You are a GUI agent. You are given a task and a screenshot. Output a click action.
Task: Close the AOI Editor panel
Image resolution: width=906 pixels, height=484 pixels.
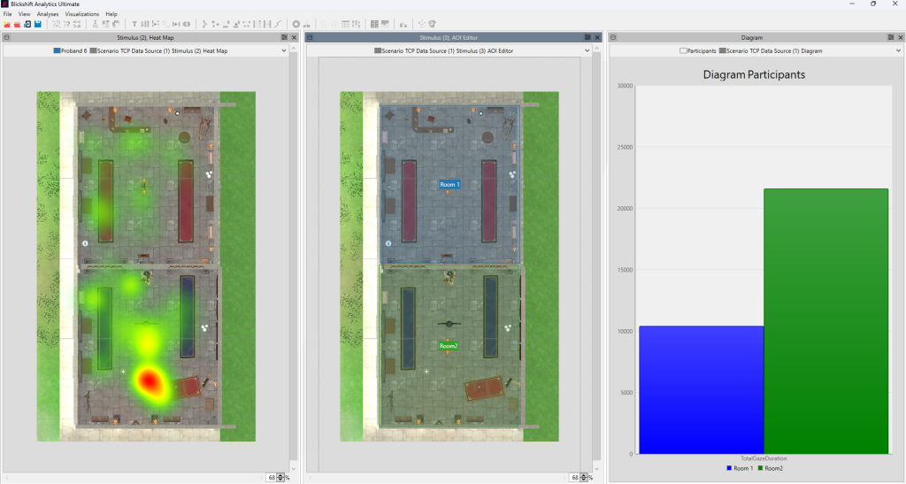(x=597, y=37)
